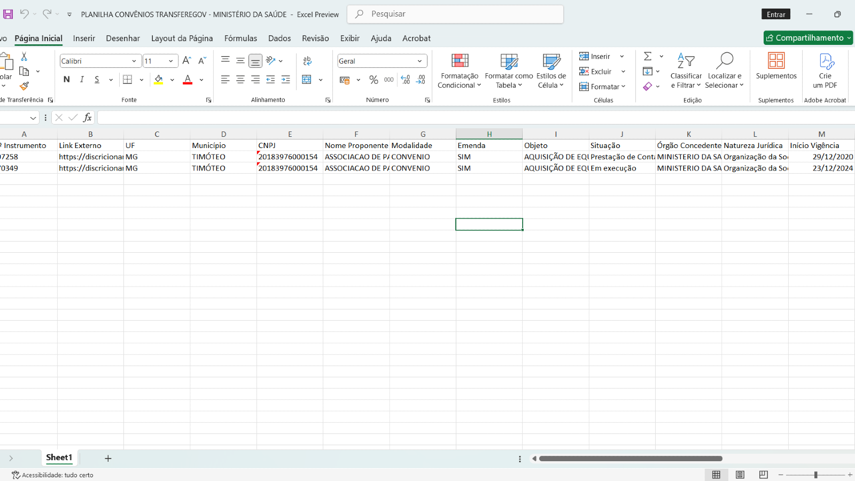Open the Fórmulas ribbon tab

pos(240,38)
